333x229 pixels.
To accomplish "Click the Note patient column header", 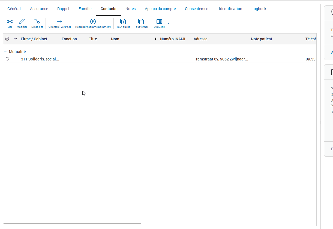I will click(262, 39).
